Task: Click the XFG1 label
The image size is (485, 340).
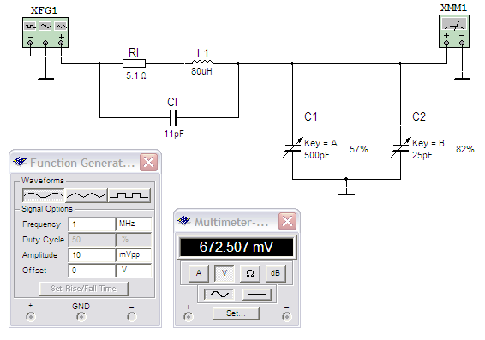Action: 44,10
